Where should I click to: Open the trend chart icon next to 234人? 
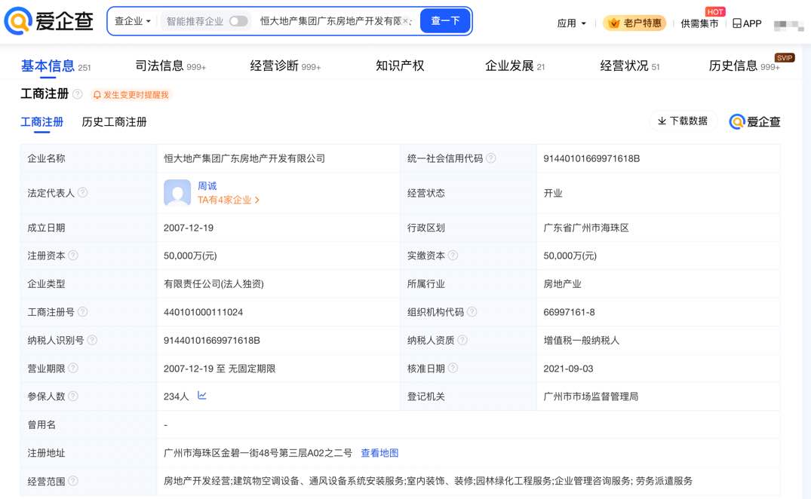[x=201, y=396]
